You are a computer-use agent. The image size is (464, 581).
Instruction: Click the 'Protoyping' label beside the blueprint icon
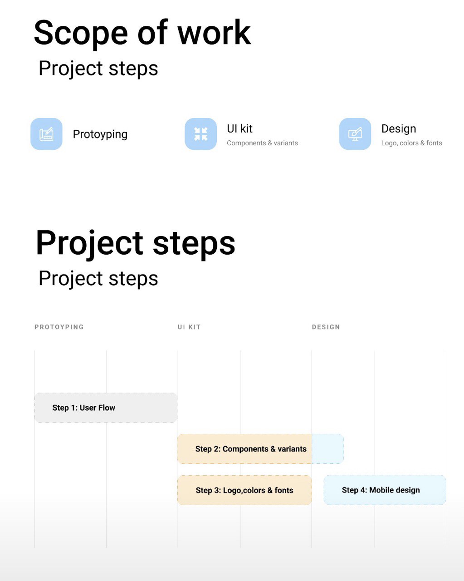click(100, 134)
